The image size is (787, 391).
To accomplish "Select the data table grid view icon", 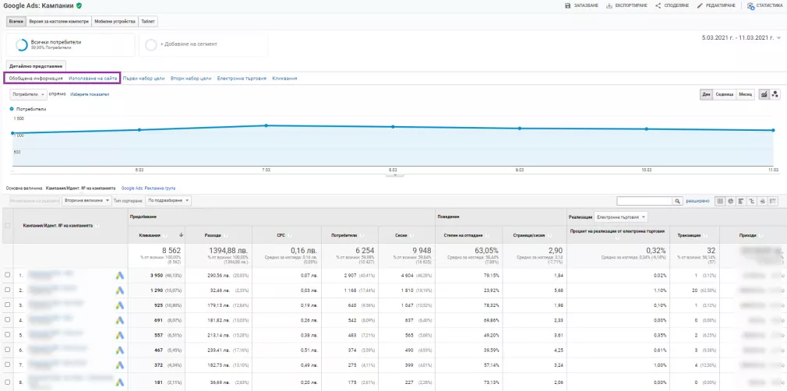I will click(x=720, y=201).
